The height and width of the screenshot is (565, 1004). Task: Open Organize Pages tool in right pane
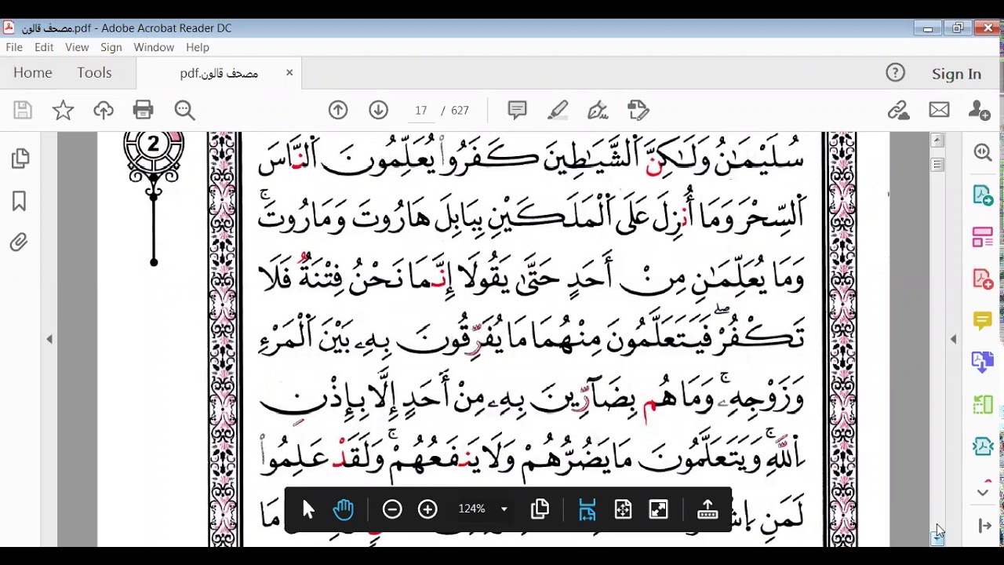point(983,237)
